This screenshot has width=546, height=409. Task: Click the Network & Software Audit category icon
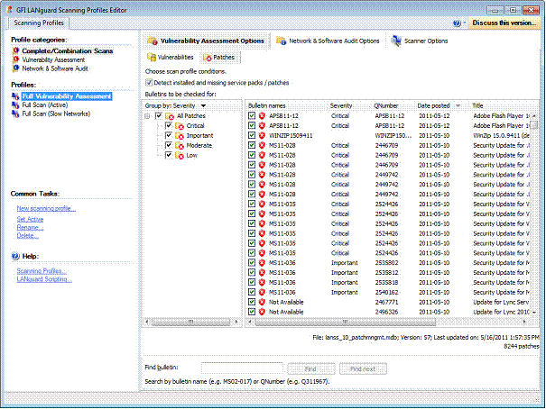coord(15,68)
